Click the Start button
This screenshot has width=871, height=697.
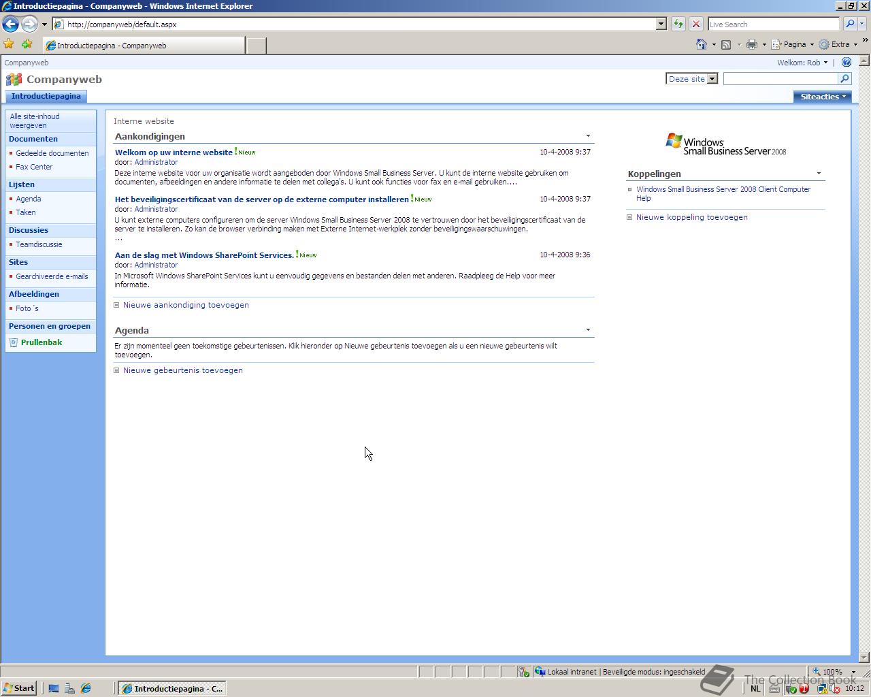19,688
